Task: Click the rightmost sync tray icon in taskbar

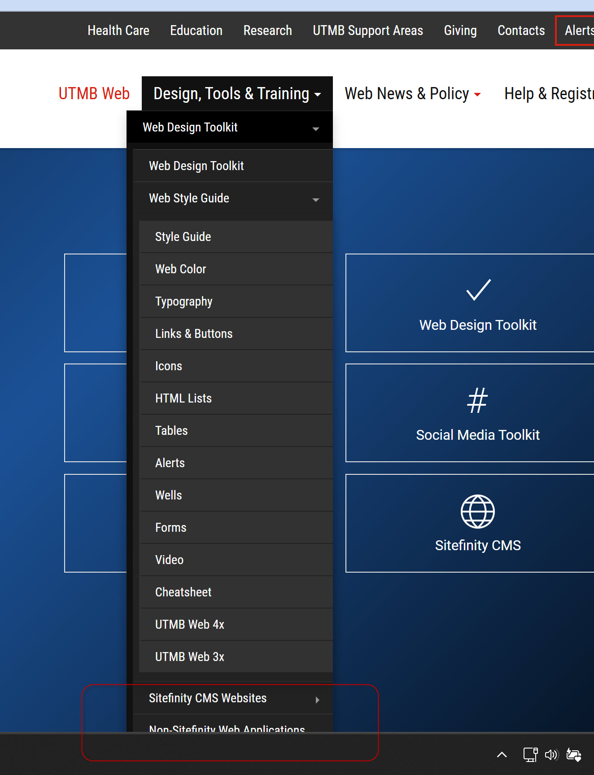Action: click(574, 755)
